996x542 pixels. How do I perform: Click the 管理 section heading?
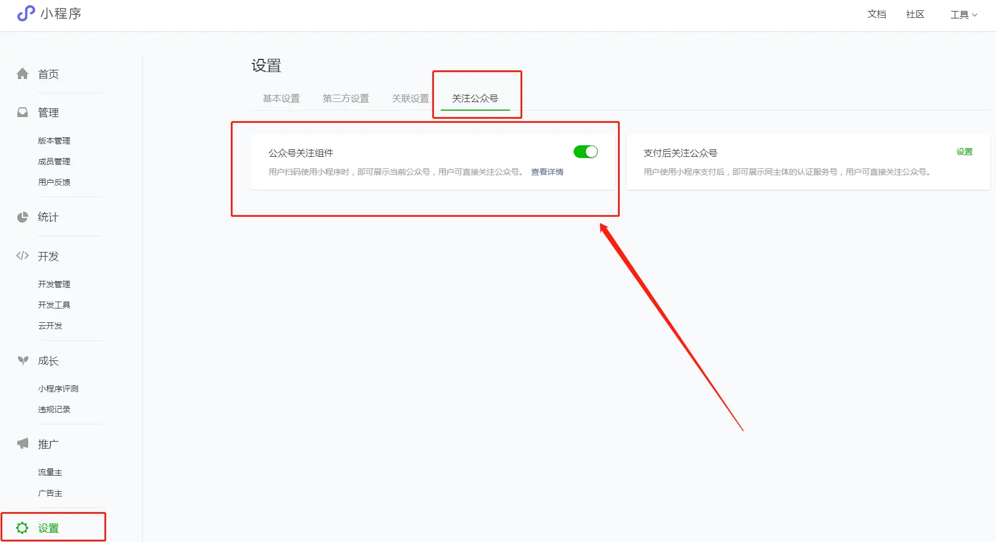point(48,113)
